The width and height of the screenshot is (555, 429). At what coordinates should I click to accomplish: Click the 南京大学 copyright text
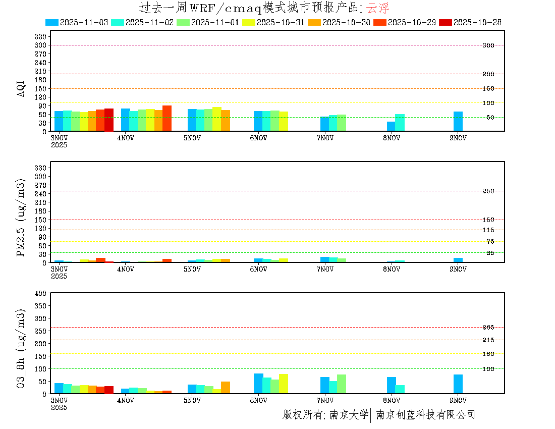coord(349,415)
